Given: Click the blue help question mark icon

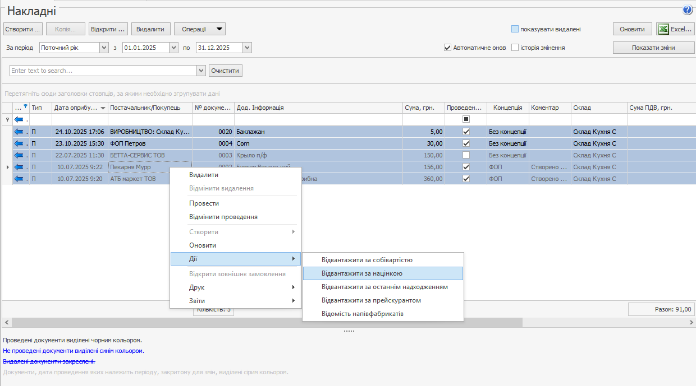Looking at the screenshot, I should coord(687,10).
